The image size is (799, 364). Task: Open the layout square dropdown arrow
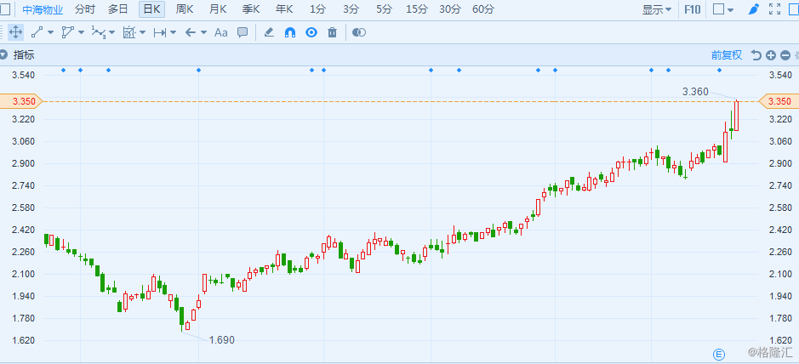point(731,9)
